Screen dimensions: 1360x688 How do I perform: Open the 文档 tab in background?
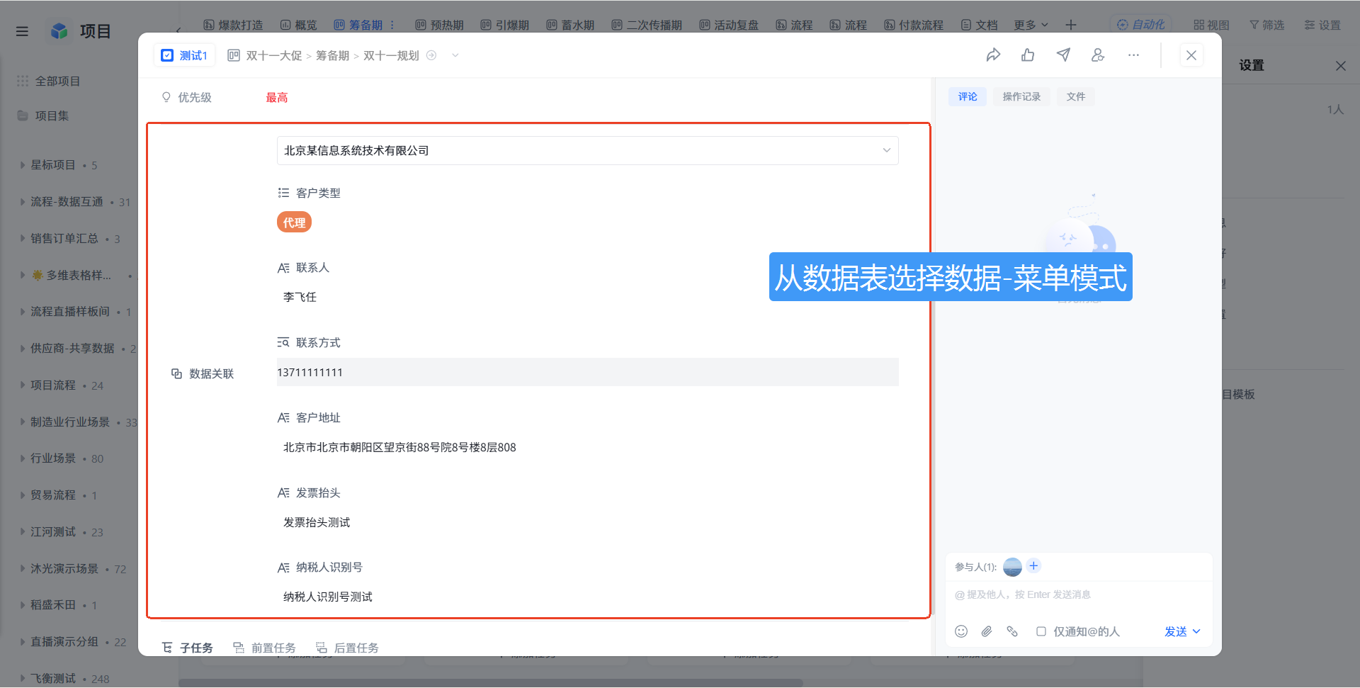[979, 25]
